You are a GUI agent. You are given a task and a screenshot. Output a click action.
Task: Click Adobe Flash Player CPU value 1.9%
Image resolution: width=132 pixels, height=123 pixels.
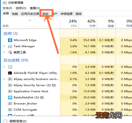[73, 73]
